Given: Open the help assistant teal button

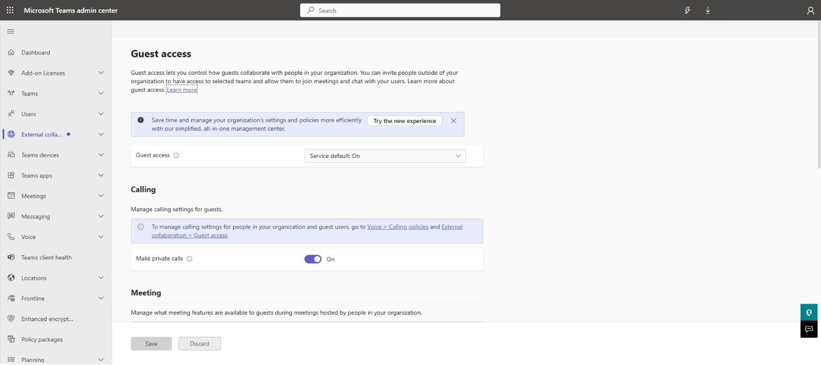Looking at the screenshot, I should point(809,312).
